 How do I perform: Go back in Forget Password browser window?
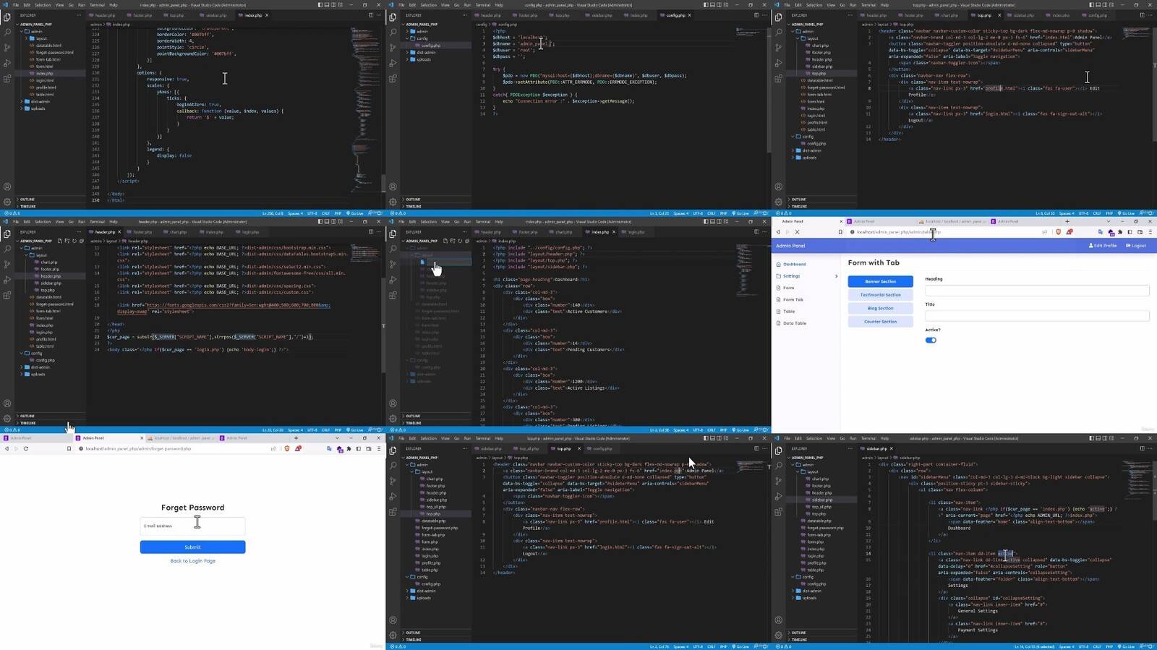point(7,448)
